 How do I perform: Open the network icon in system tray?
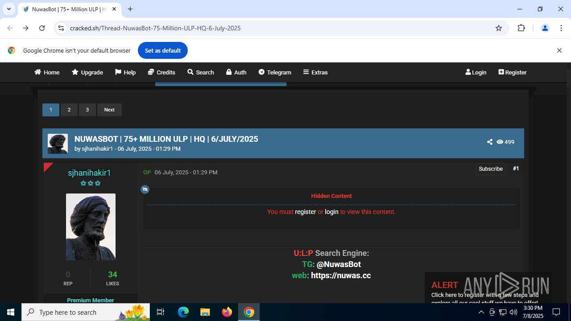(503, 312)
